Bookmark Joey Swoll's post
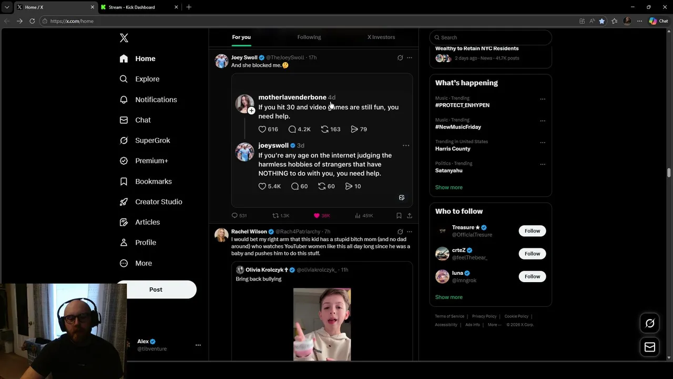The width and height of the screenshot is (673, 379). tap(399, 215)
